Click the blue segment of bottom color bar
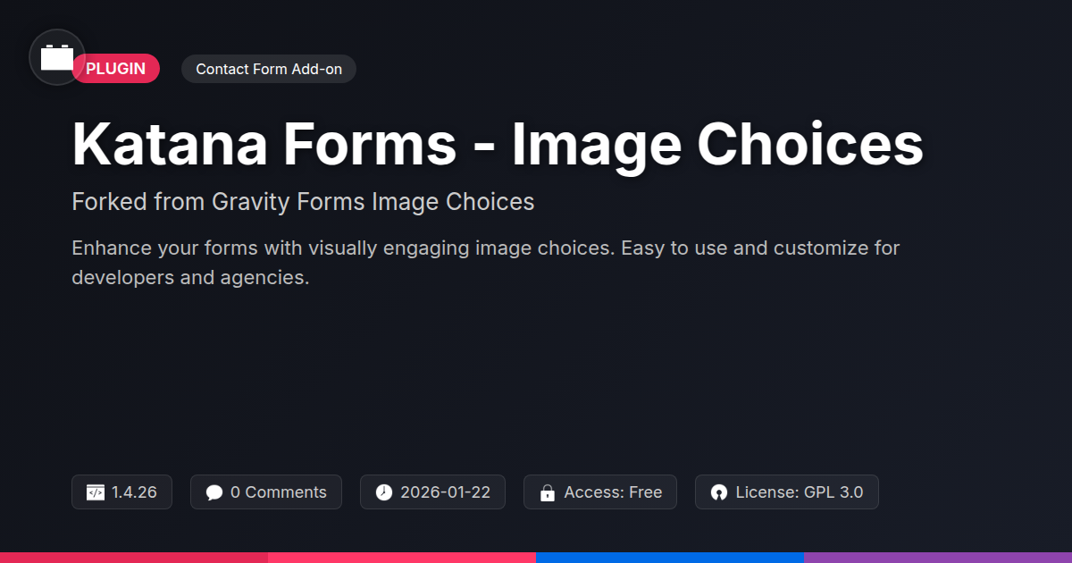This screenshot has height=563, width=1072. point(670,558)
